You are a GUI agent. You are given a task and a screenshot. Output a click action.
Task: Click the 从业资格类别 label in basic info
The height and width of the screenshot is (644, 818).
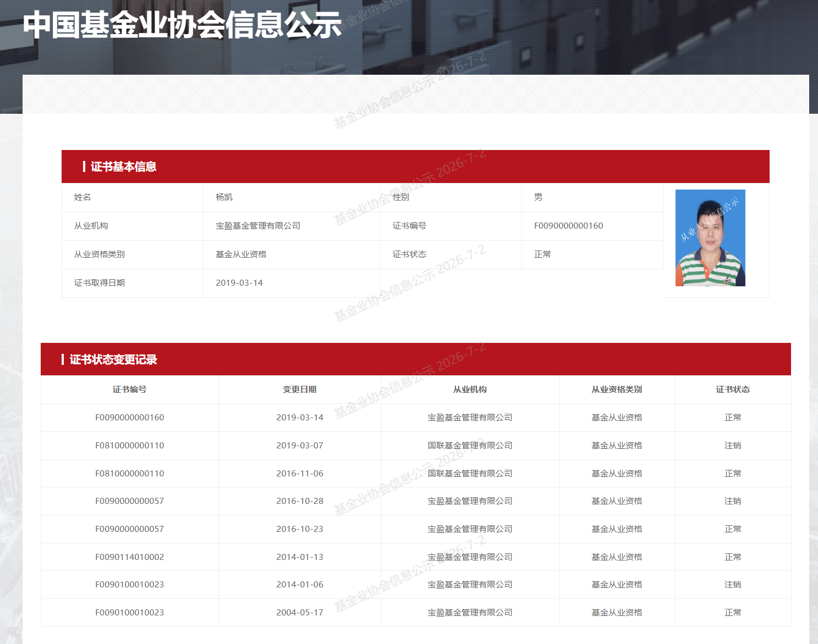(100, 254)
